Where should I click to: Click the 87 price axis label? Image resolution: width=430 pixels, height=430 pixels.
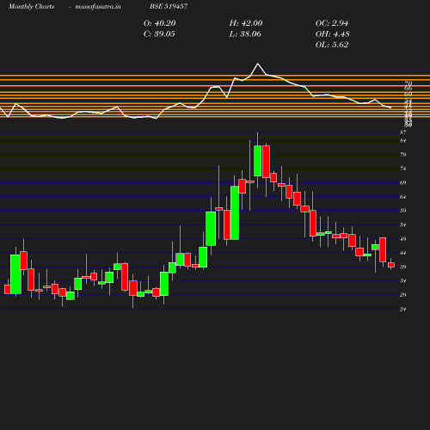pyautogui.click(x=402, y=132)
